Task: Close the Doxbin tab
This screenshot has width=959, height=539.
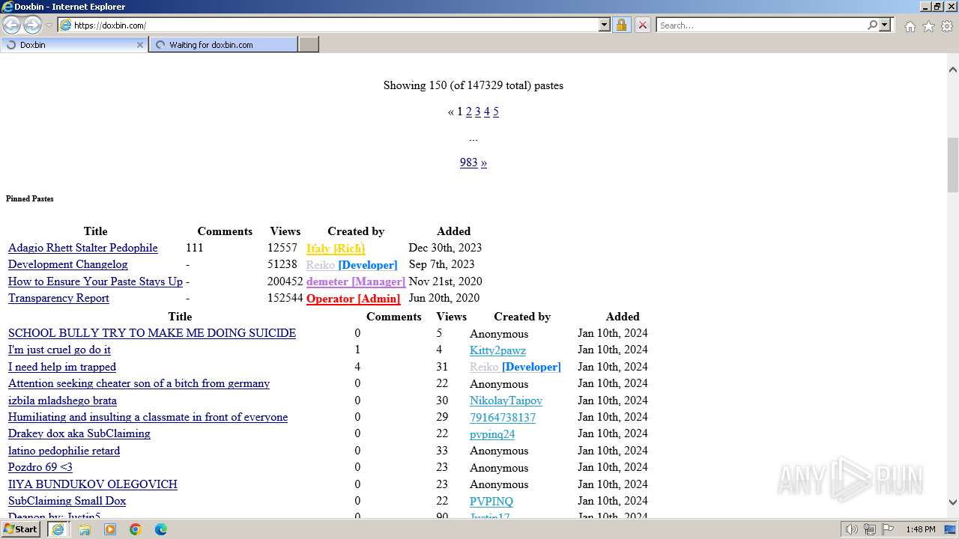Action: pyautogui.click(x=139, y=45)
